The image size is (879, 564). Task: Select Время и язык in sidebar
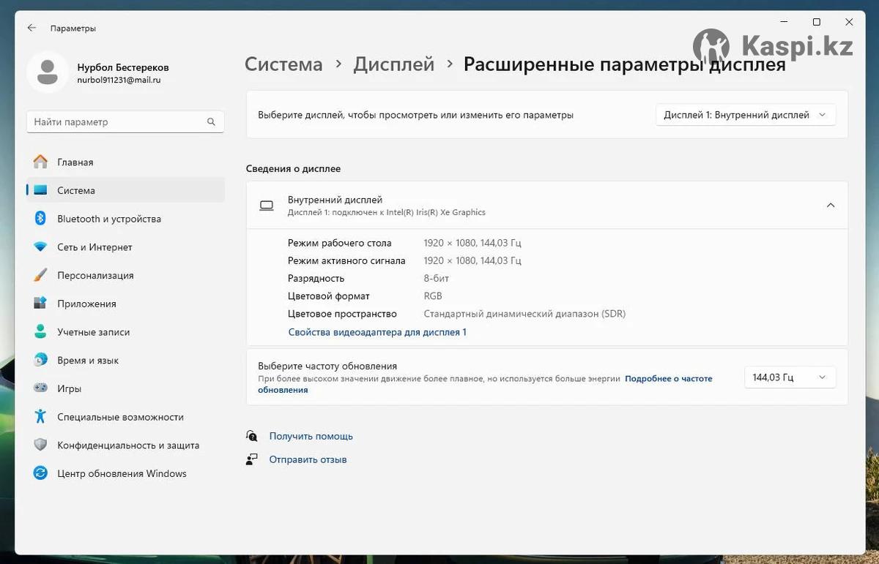tap(88, 361)
